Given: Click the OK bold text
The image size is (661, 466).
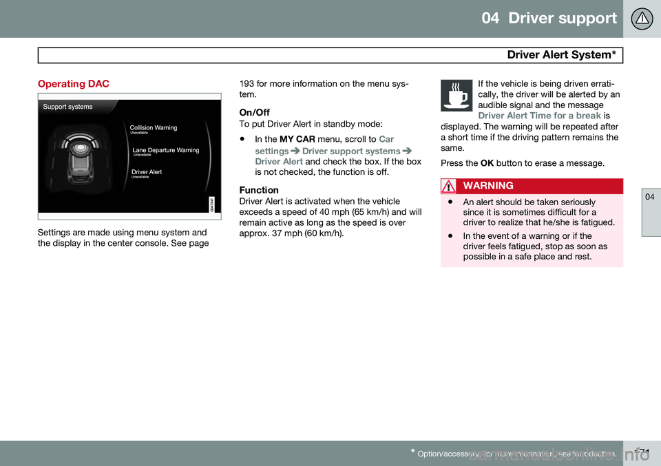Looking at the screenshot, I should pos(487,163).
